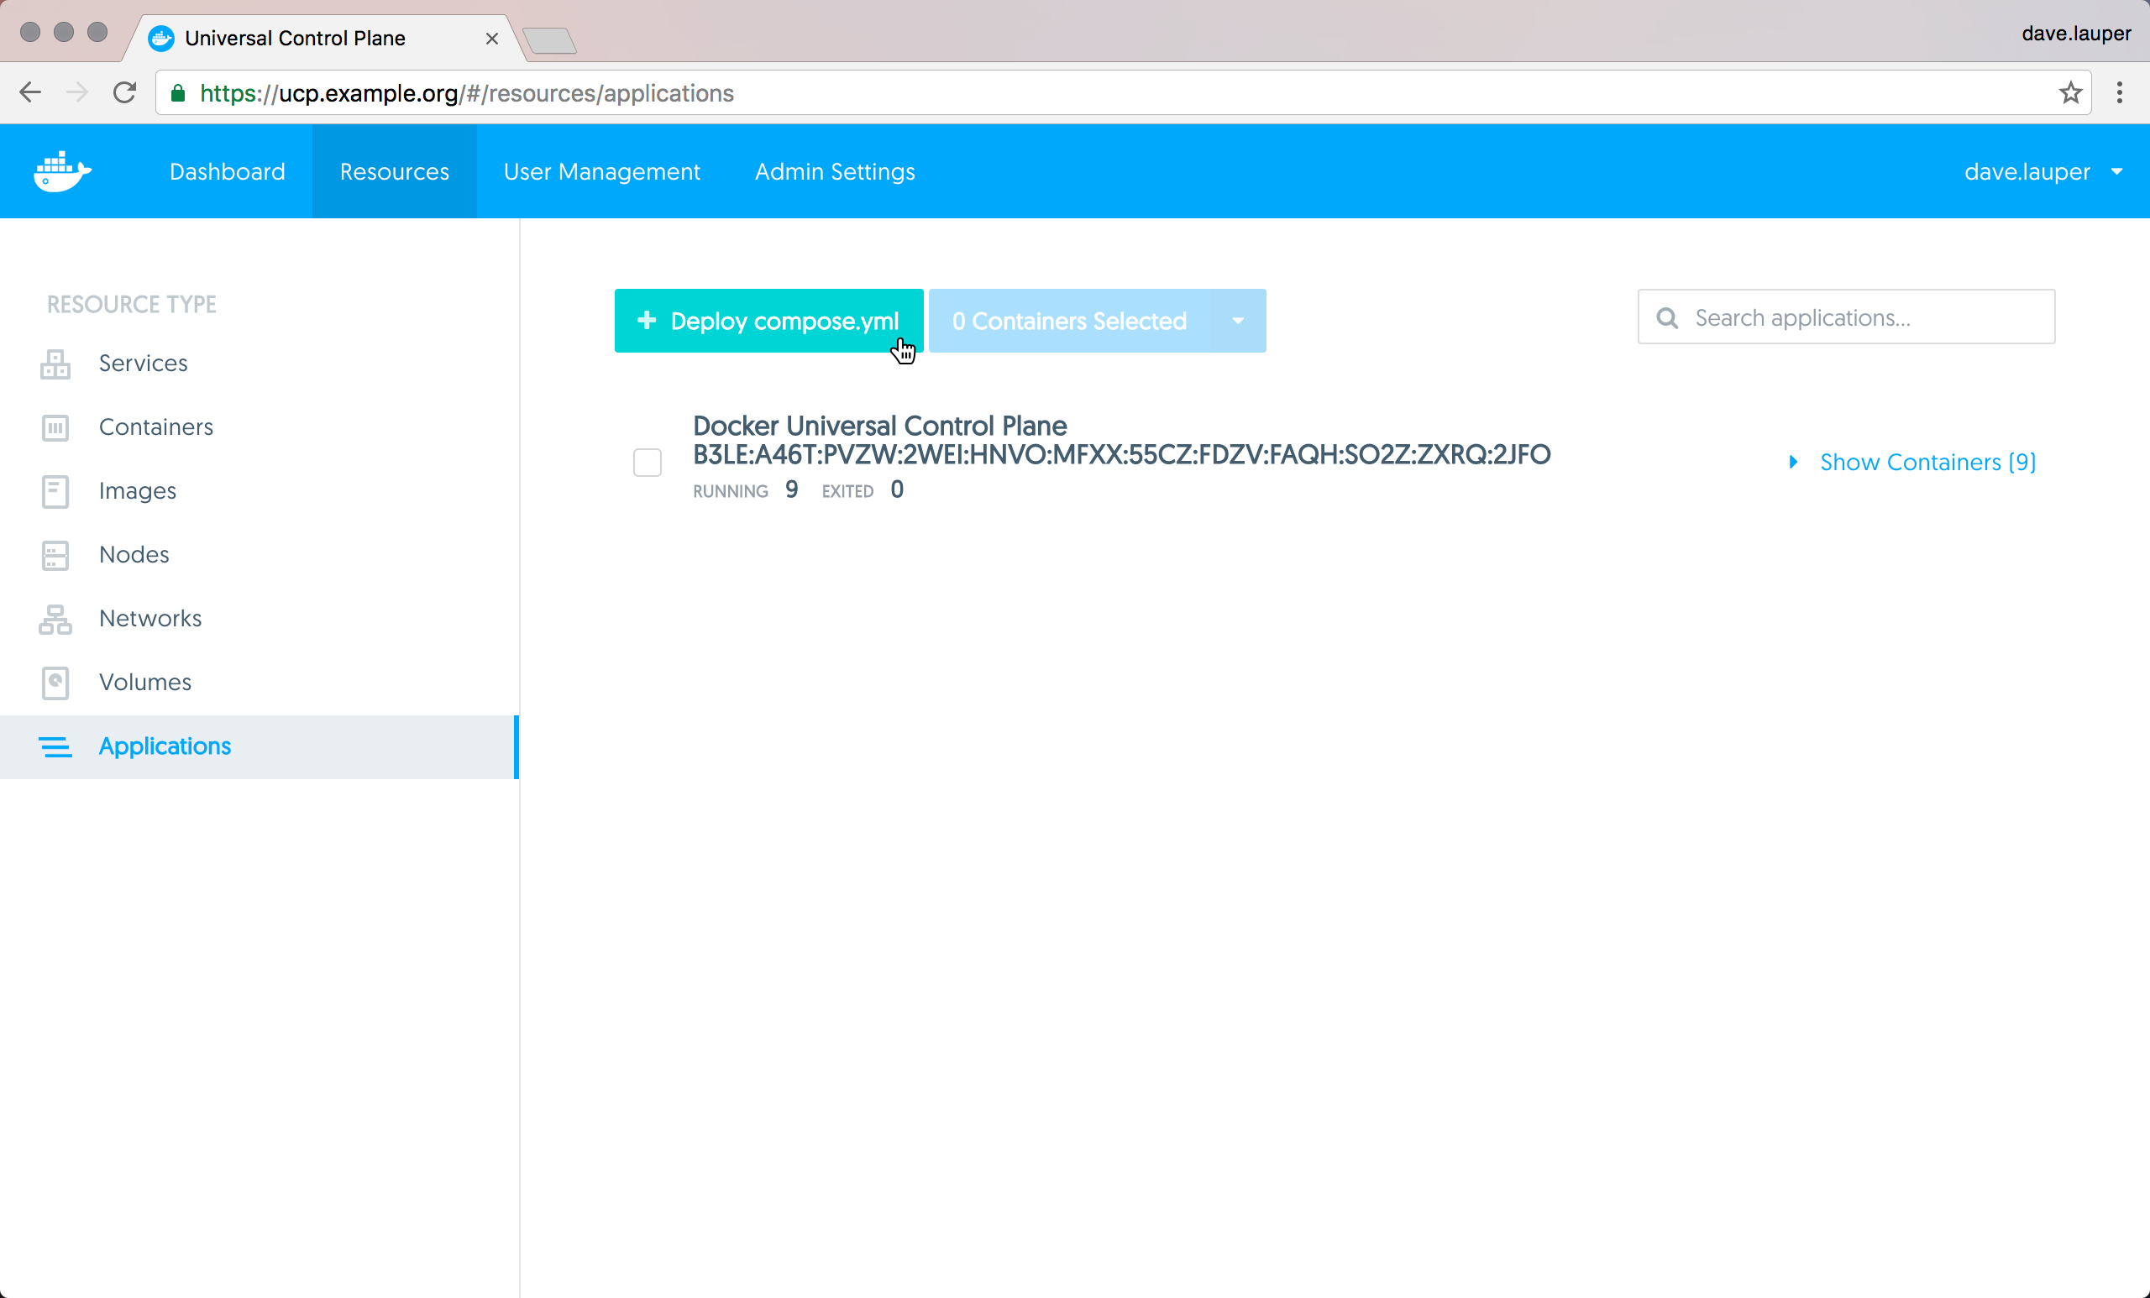This screenshot has height=1298, width=2150.
Task: Reload the page in browser
Action: coord(125,92)
